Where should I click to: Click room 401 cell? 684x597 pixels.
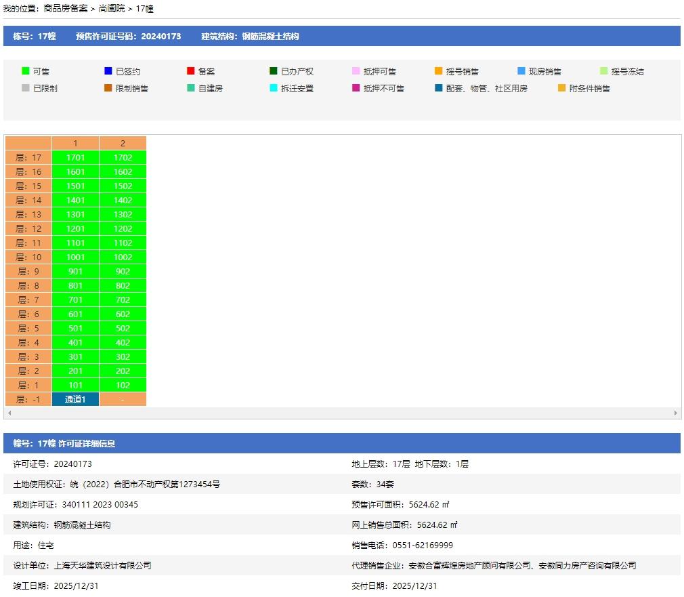point(75,343)
